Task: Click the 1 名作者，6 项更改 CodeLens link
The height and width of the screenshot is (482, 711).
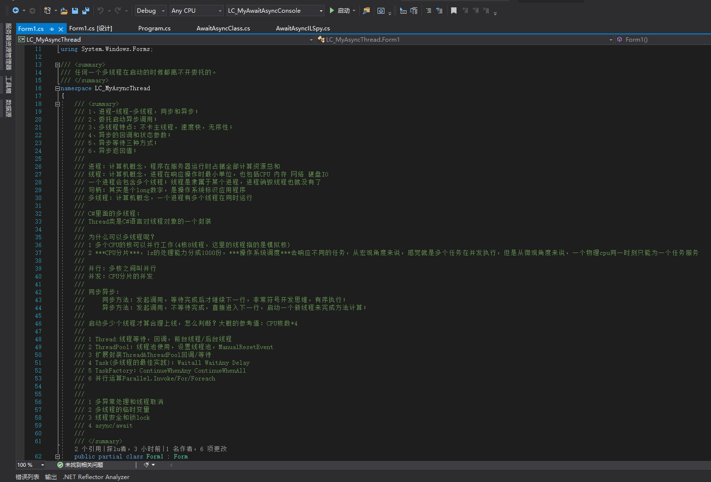Action: (x=196, y=449)
